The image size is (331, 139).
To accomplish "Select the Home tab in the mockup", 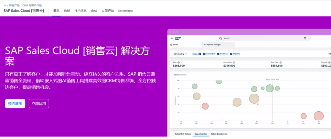I will (174, 45).
